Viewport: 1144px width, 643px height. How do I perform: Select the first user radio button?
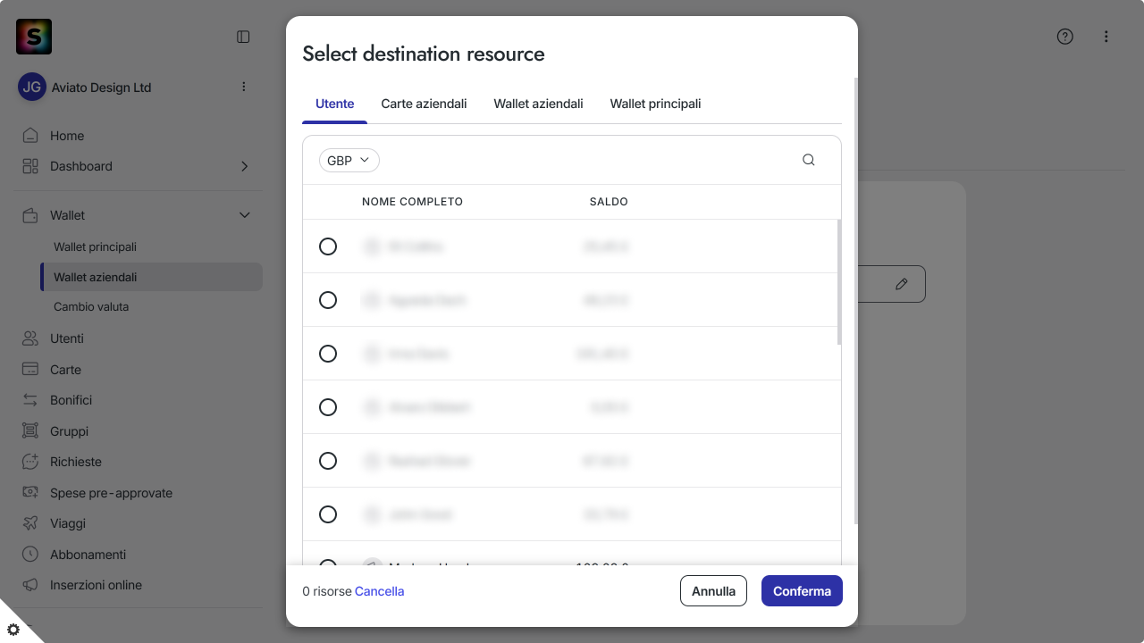pyautogui.click(x=328, y=246)
